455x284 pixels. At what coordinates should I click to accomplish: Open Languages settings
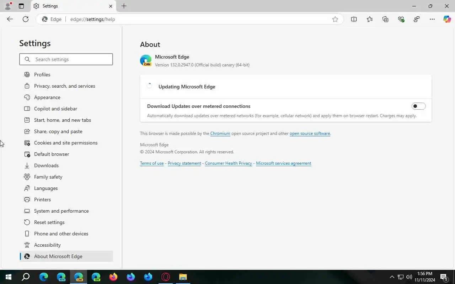(66, 188)
